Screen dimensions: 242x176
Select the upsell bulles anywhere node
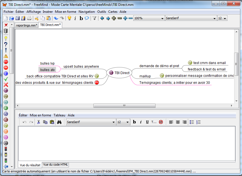81,67
